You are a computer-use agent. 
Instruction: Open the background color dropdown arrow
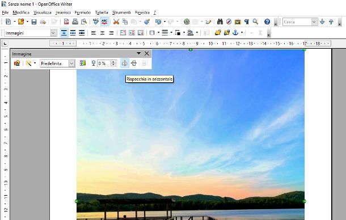point(197,33)
